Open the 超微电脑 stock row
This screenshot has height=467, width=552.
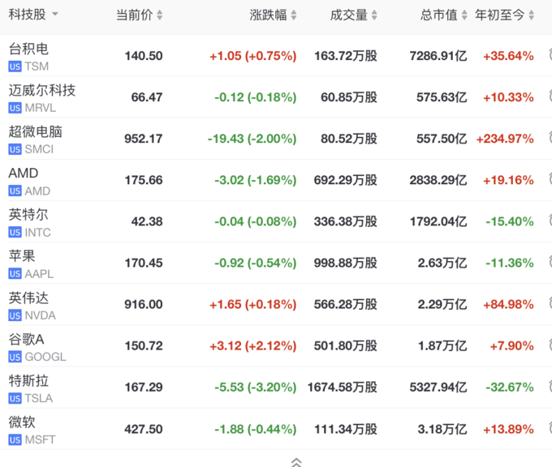click(35, 131)
